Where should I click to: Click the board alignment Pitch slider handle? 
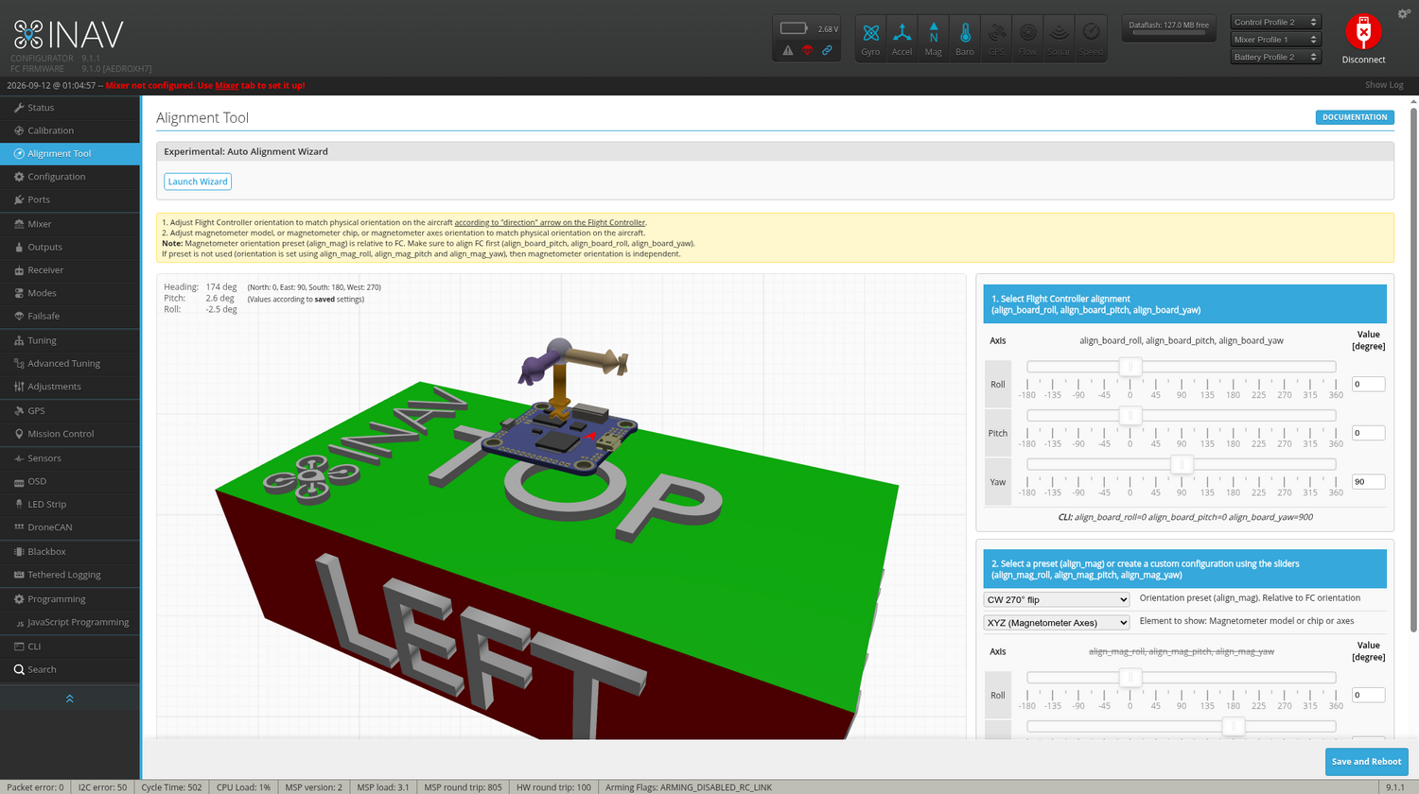1130,415
